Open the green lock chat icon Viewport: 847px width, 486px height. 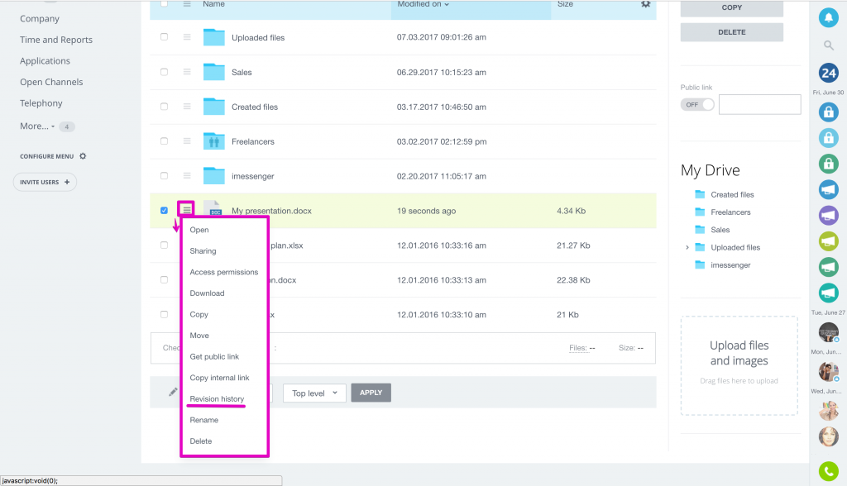(x=828, y=164)
